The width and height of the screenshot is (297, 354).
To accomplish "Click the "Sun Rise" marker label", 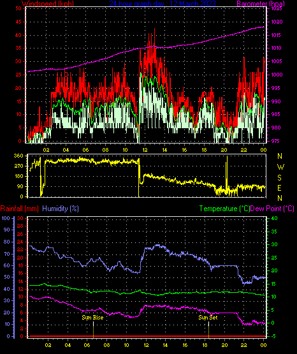I will click(x=92, y=318).
